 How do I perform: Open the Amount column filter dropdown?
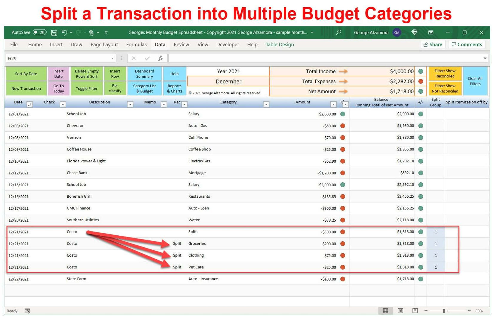click(x=334, y=104)
